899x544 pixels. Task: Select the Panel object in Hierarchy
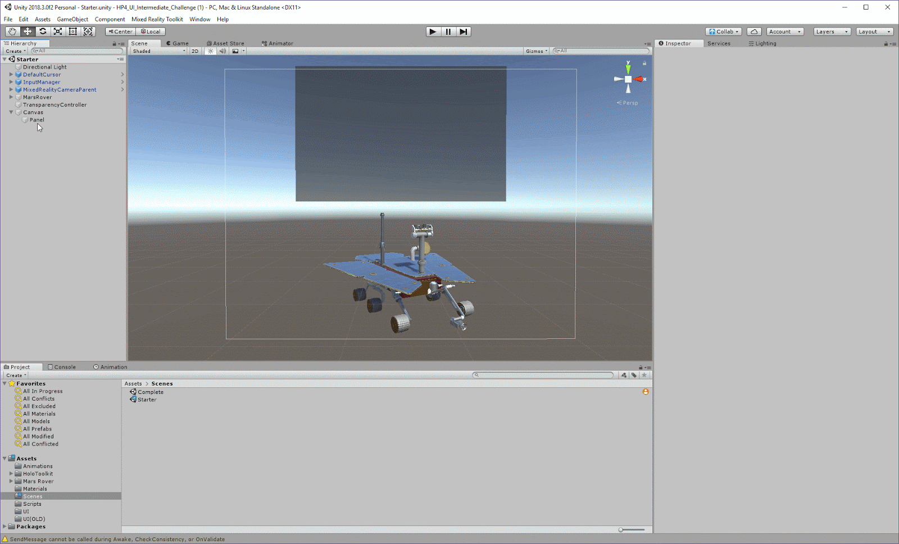(x=37, y=120)
